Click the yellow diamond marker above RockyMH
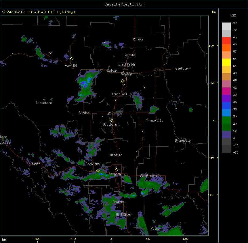248x243 pixels. (x=72, y=59)
